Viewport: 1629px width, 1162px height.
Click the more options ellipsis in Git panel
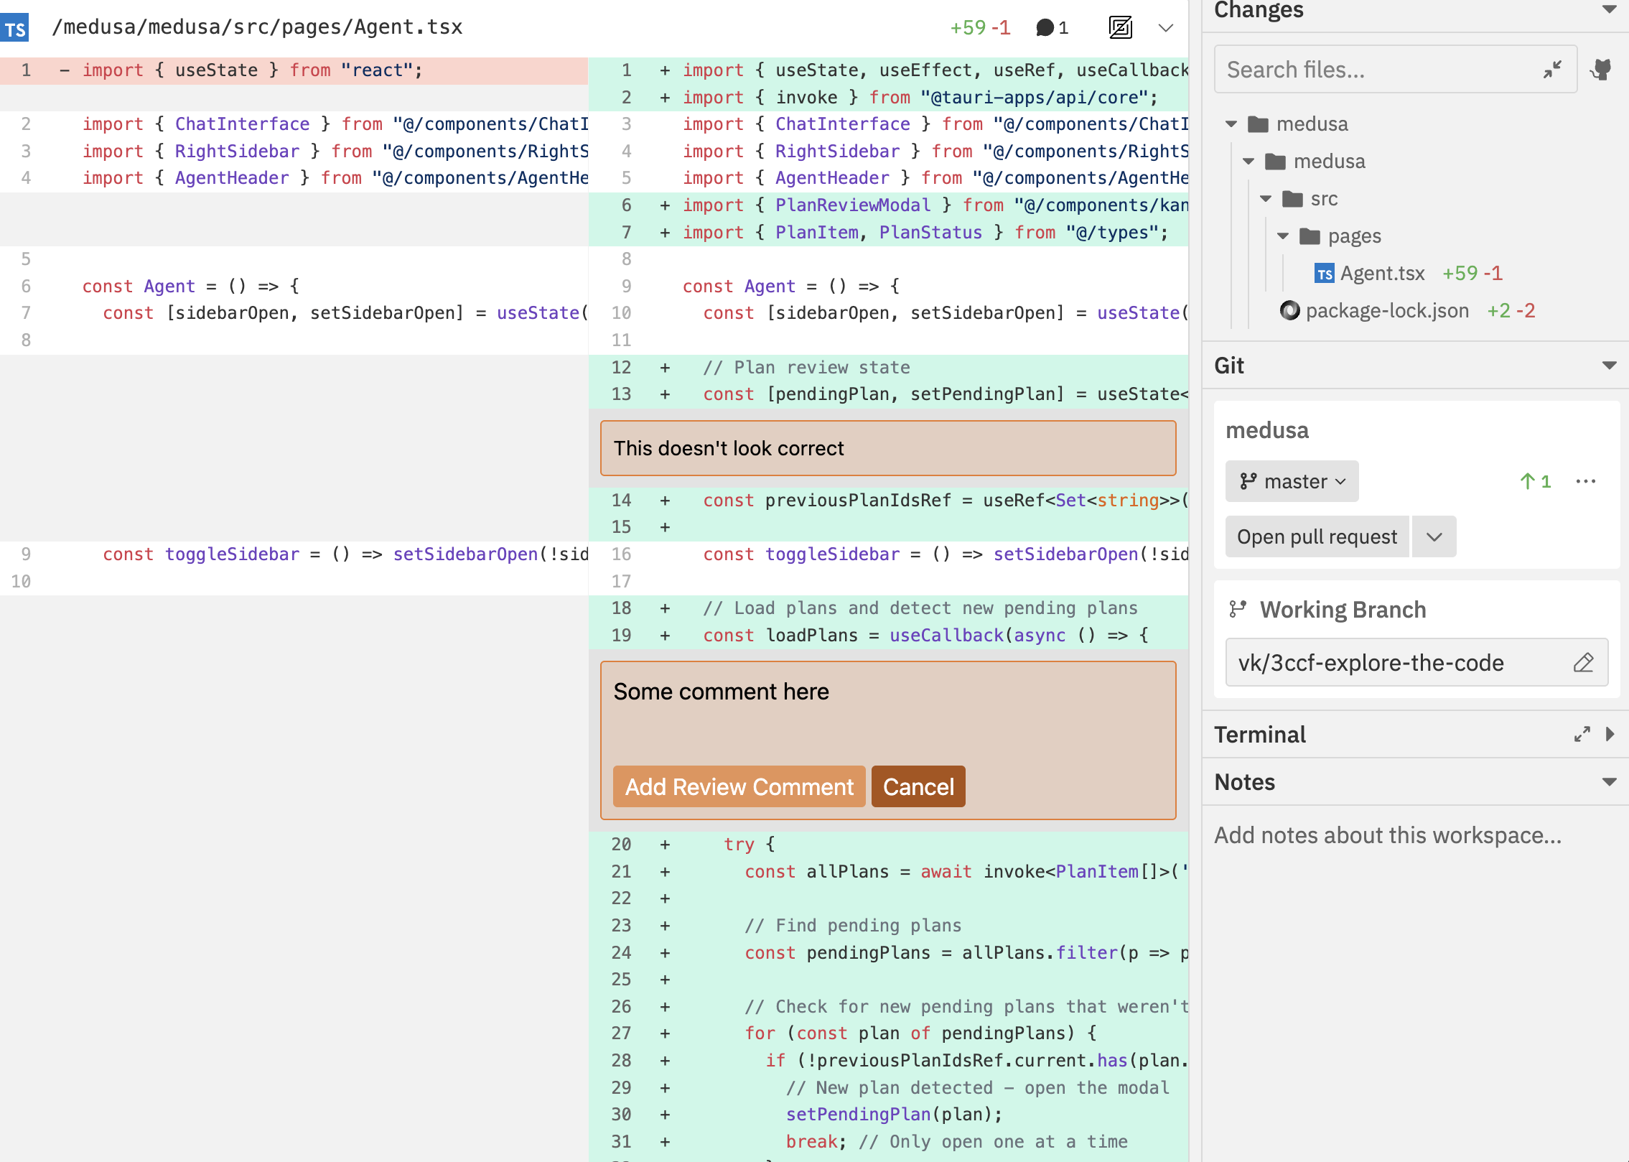pyautogui.click(x=1586, y=481)
